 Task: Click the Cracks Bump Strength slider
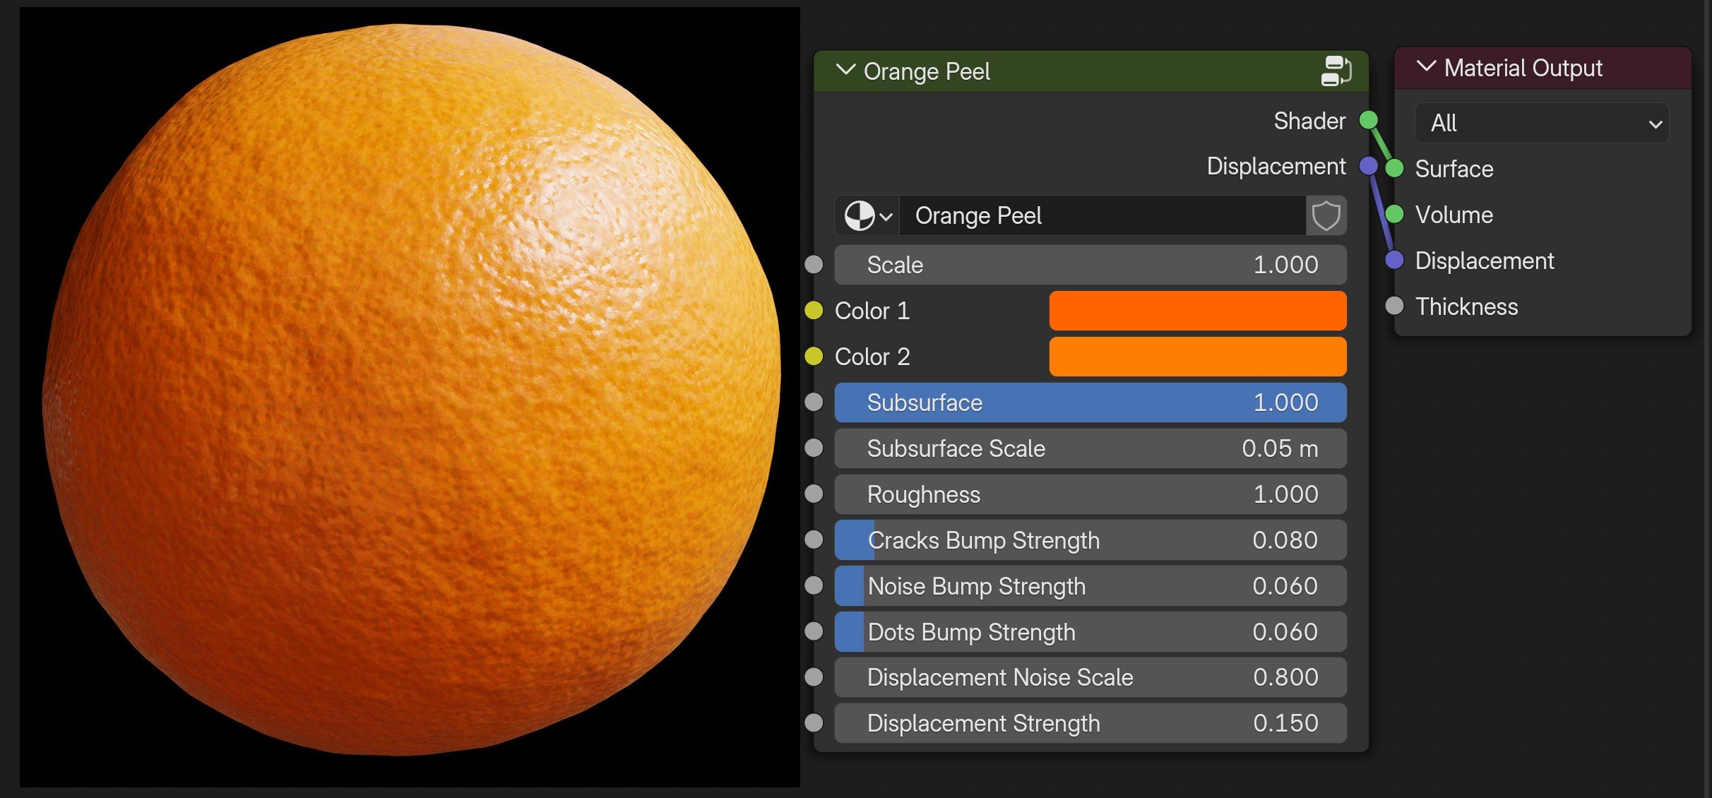click(1090, 540)
